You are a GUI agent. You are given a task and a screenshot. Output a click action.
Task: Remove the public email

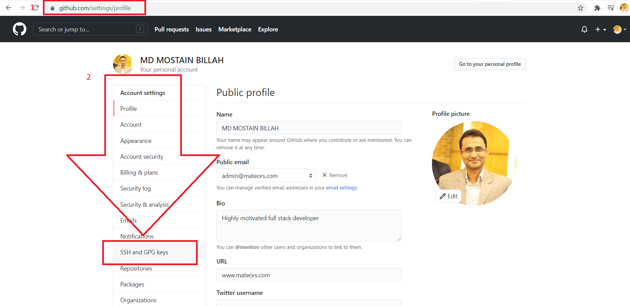335,175
